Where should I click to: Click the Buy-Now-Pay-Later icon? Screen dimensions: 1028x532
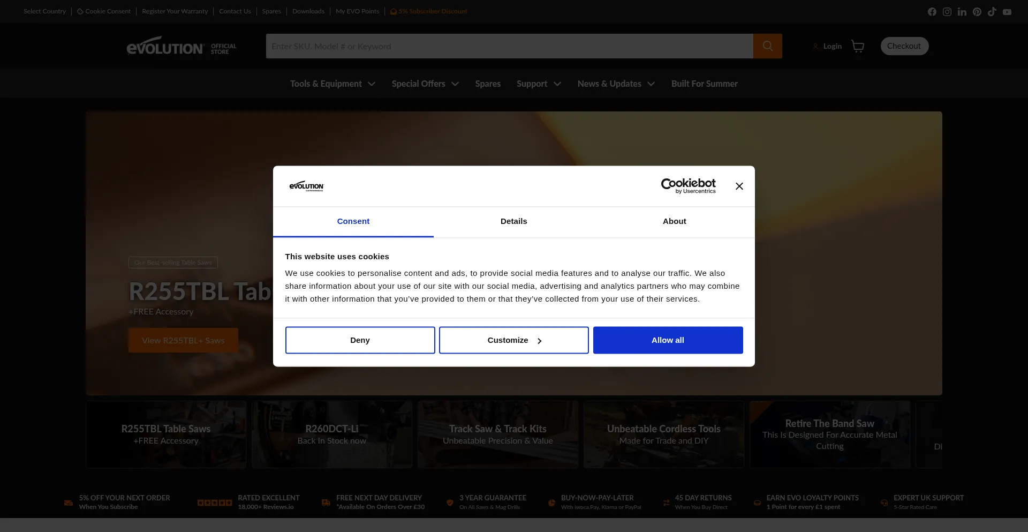pos(551,503)
